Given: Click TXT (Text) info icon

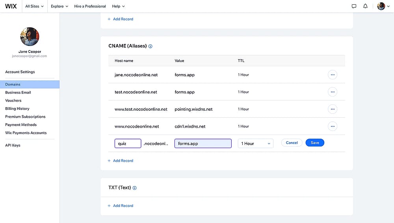Looking at the screenshot, I should click(134, 188).
